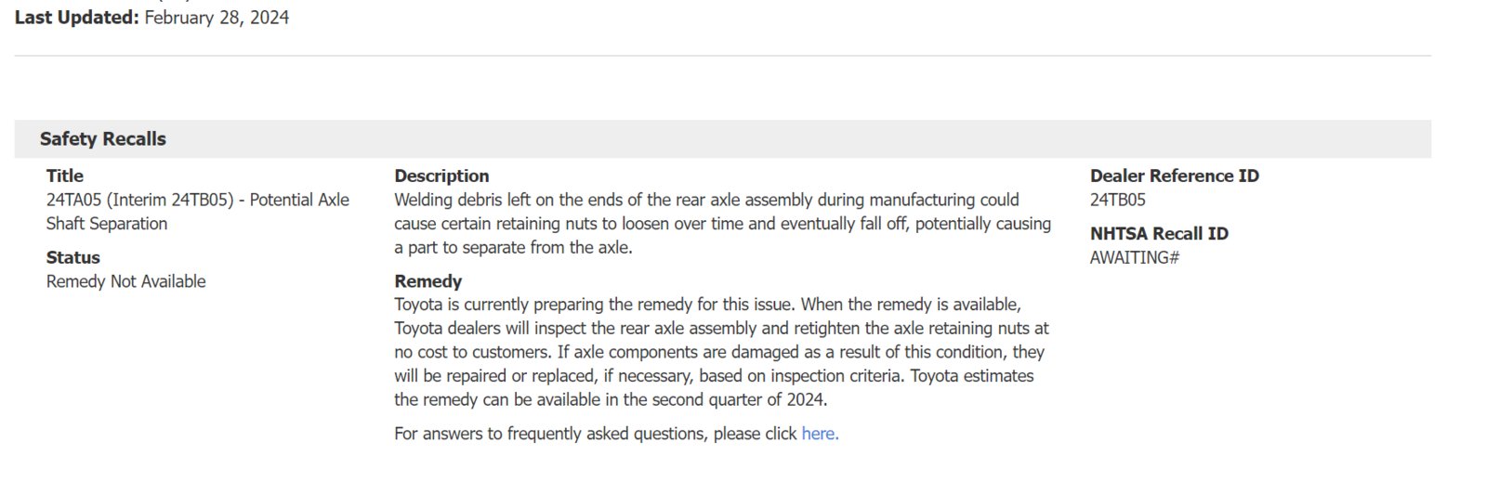The image size is (1486, 494).
Task: Select the February 28, 2024 date
Action: (217, 17)
